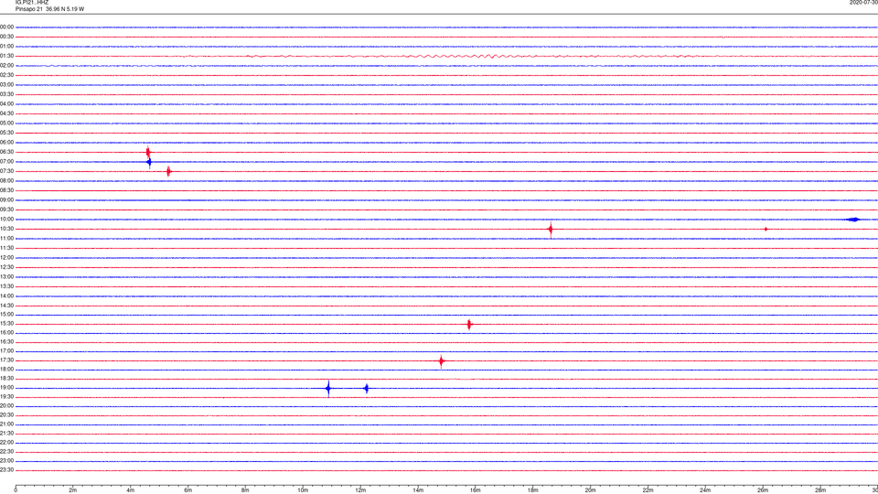Click the station code IG.PI21..HHZ
878x494 pixels.
pyautogui.click(x=32, y=2)
